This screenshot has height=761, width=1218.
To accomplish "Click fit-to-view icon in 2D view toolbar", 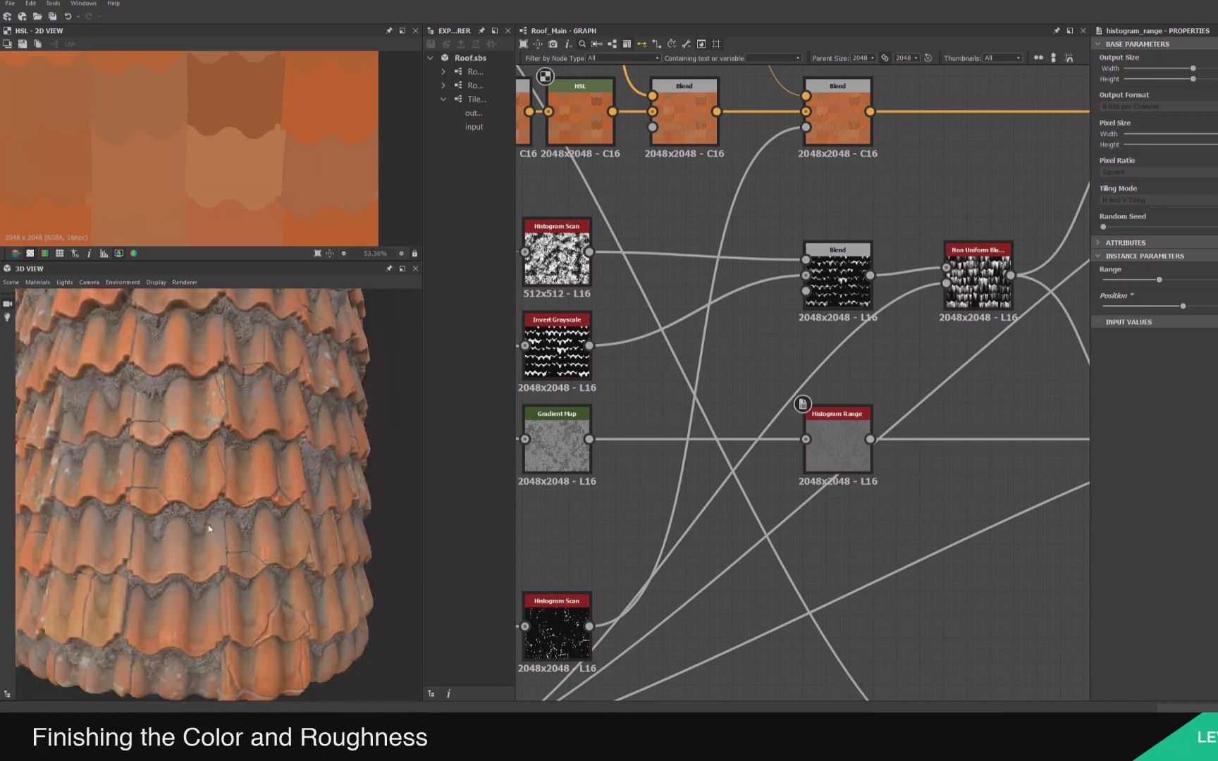I will [x=318, y=253].
